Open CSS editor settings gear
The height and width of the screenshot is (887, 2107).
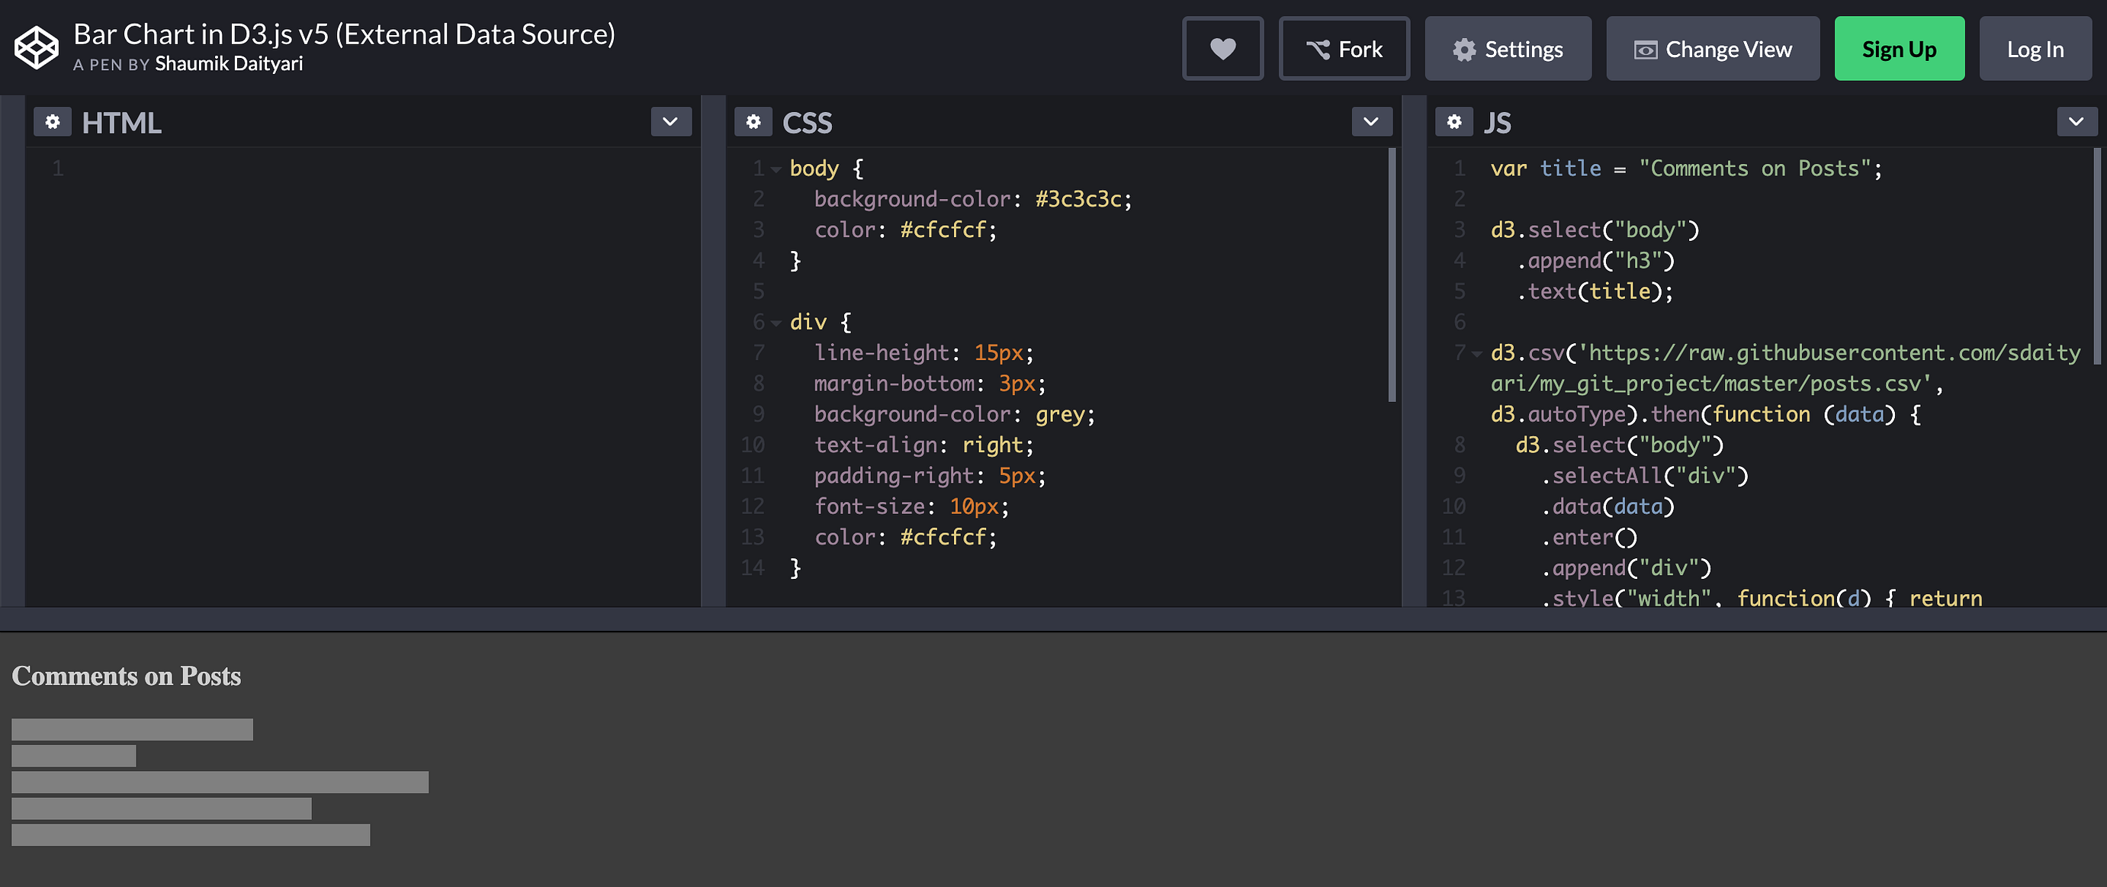753,122
